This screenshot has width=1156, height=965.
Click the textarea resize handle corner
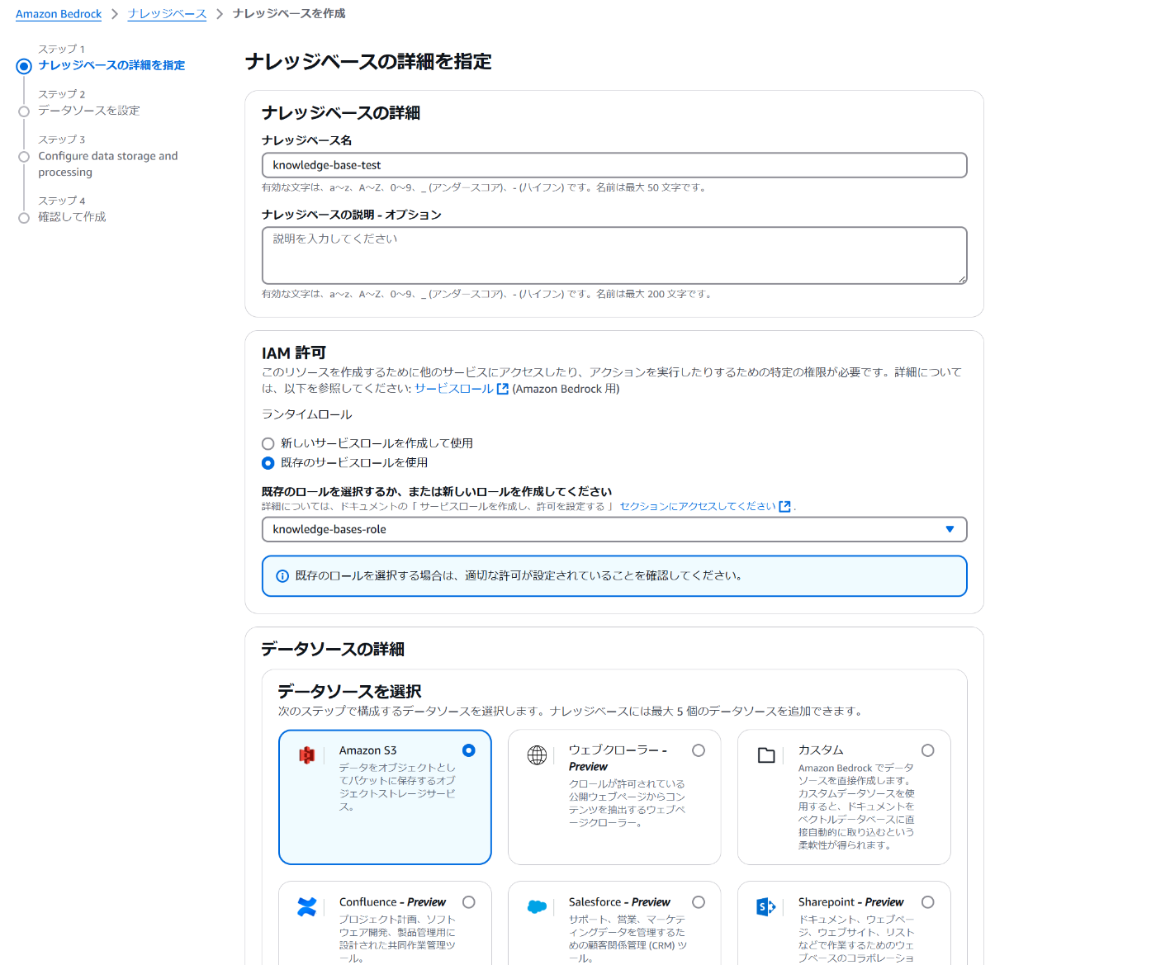pyautogui.click(x=962, y=280)
